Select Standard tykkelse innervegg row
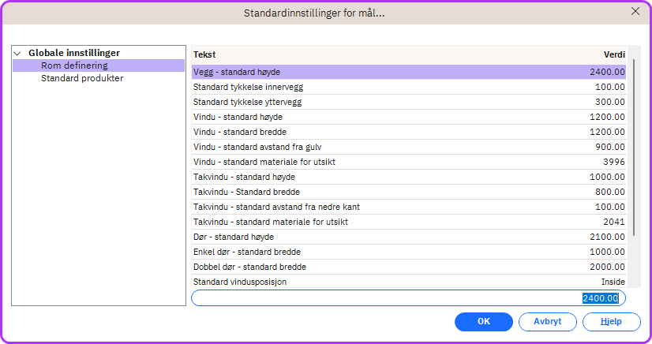The image size is (652, 344). pyautogui.click(x=409, y=87)
